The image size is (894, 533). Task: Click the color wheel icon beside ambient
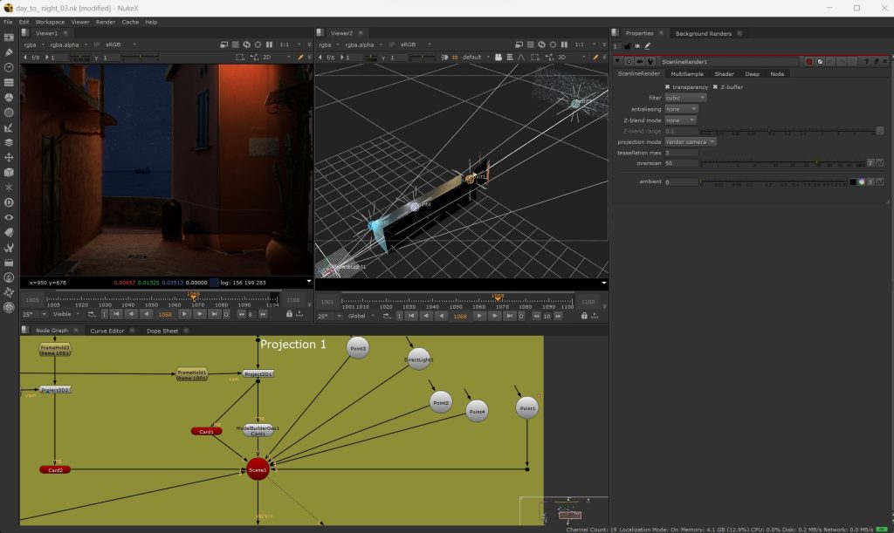[861, 182]
